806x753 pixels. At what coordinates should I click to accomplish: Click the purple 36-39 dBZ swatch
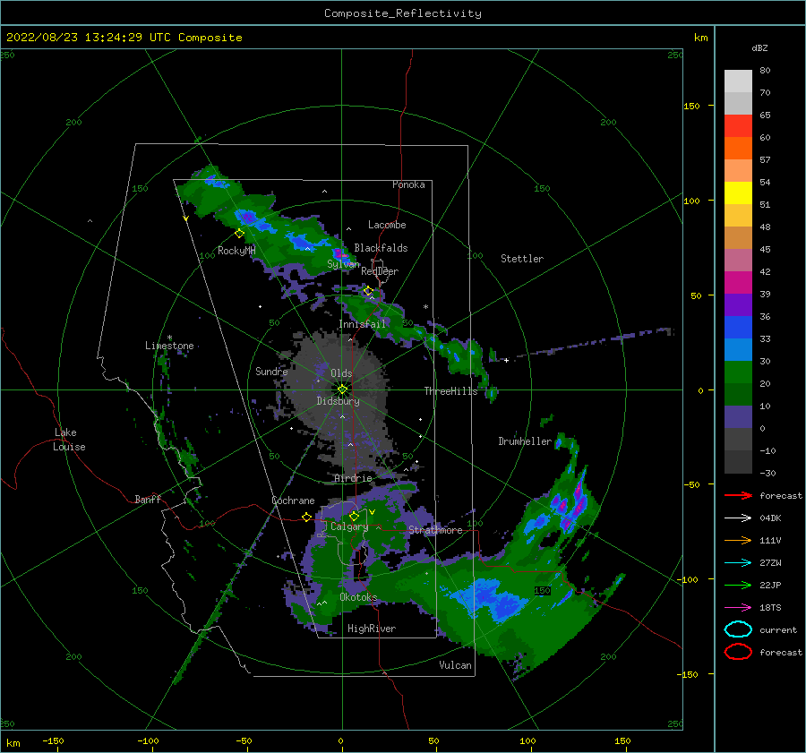[x=738, y=305]
